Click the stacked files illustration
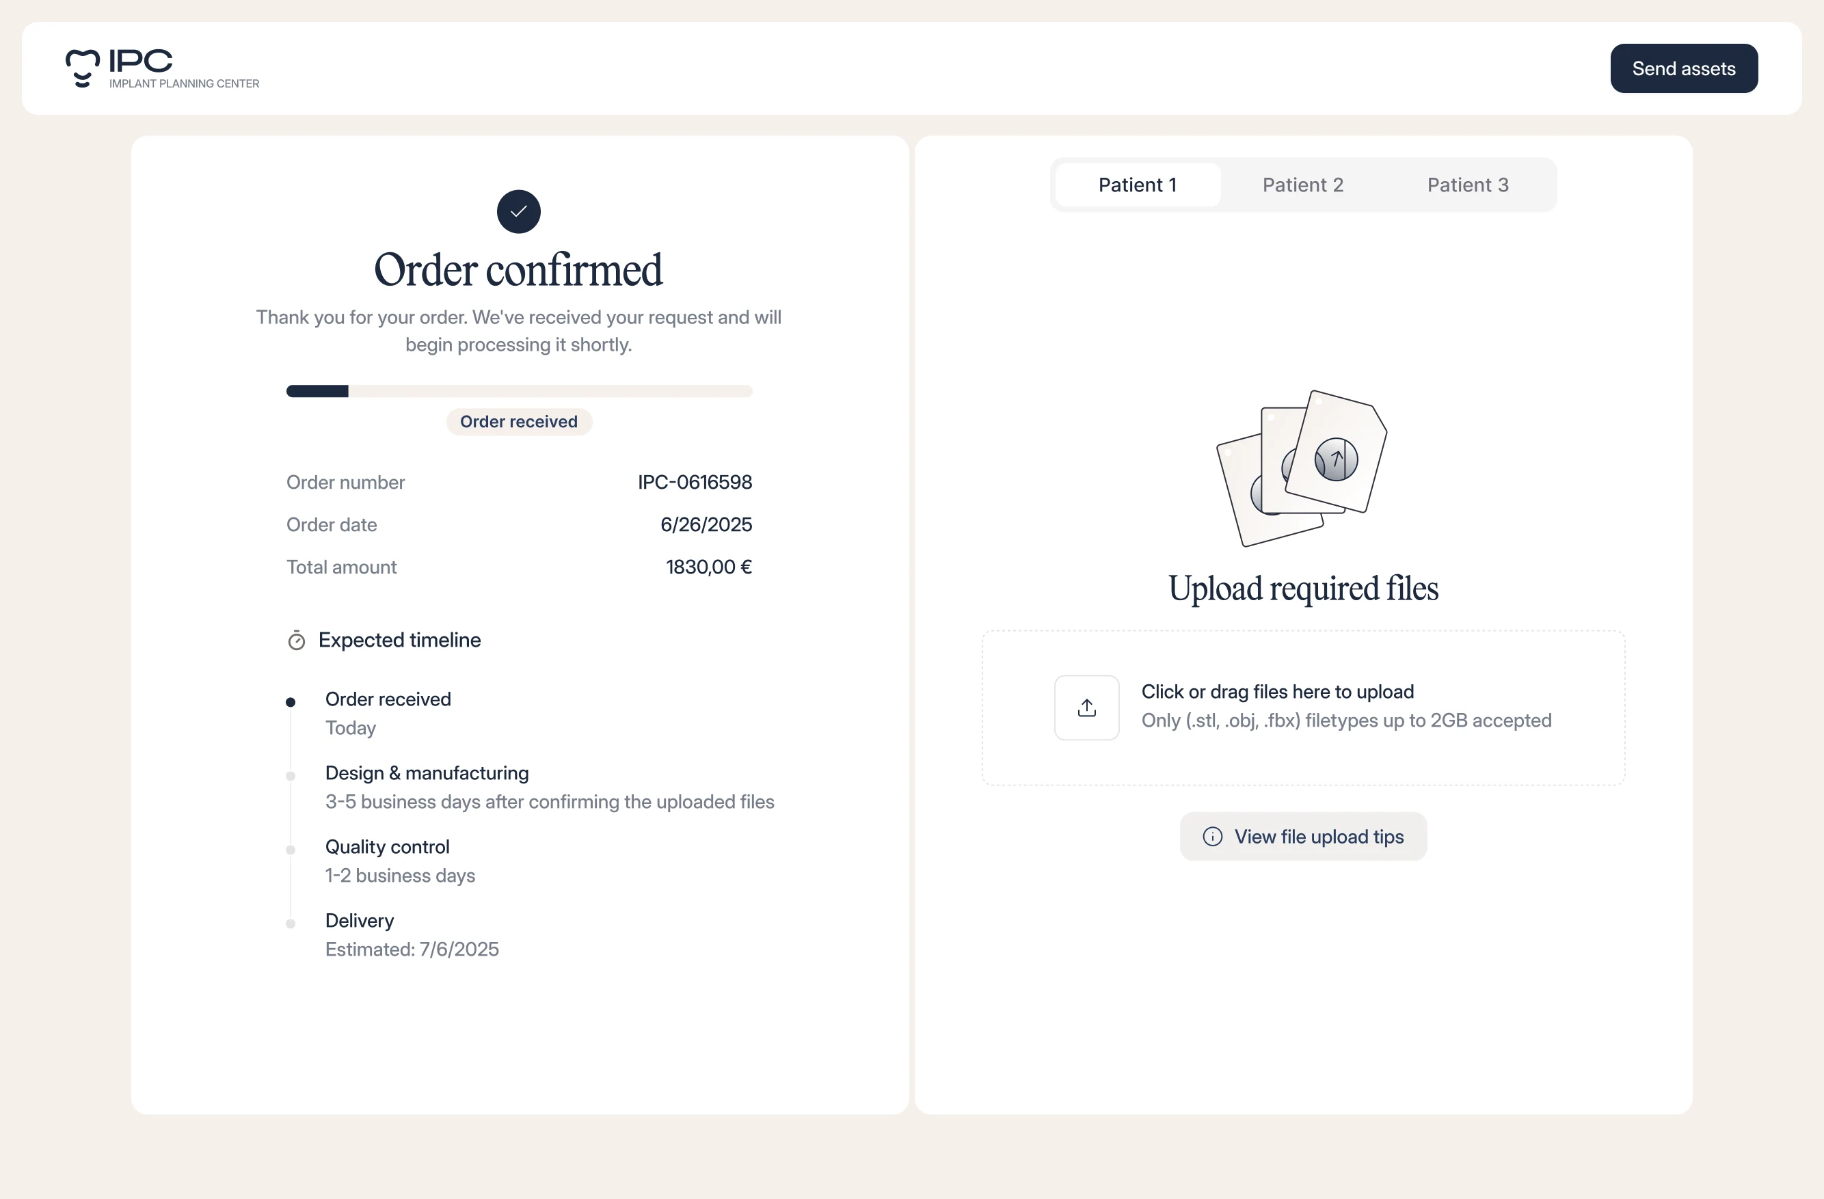1824x1199 pixels. pyautogui.click(x=1302, y=468)
